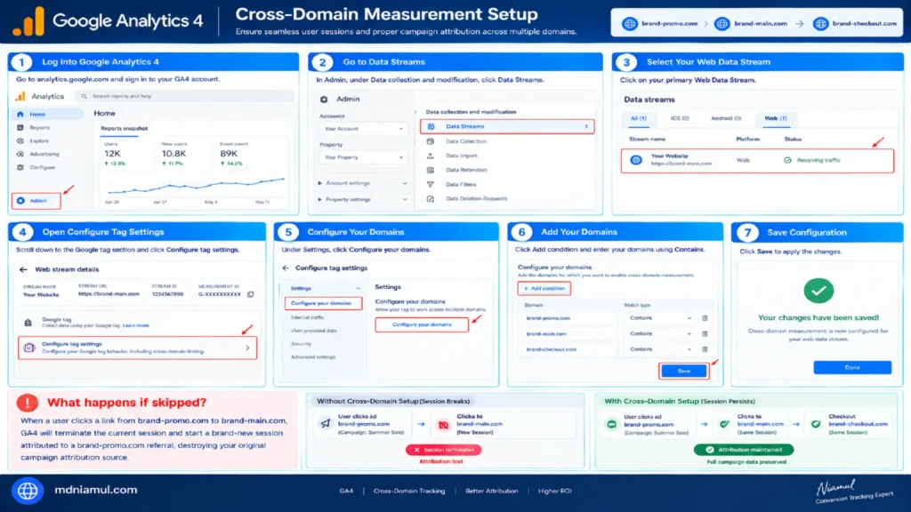
Task: Click the magnifier icon in the search bar
Action: 85,96
